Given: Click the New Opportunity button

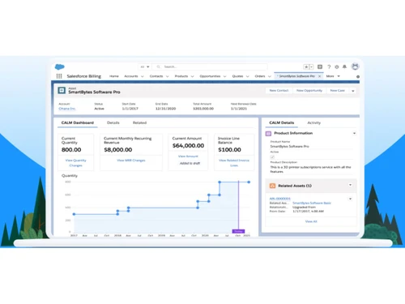Looking at the screenshot, I should pyautogui.click(x=309, y=91).
